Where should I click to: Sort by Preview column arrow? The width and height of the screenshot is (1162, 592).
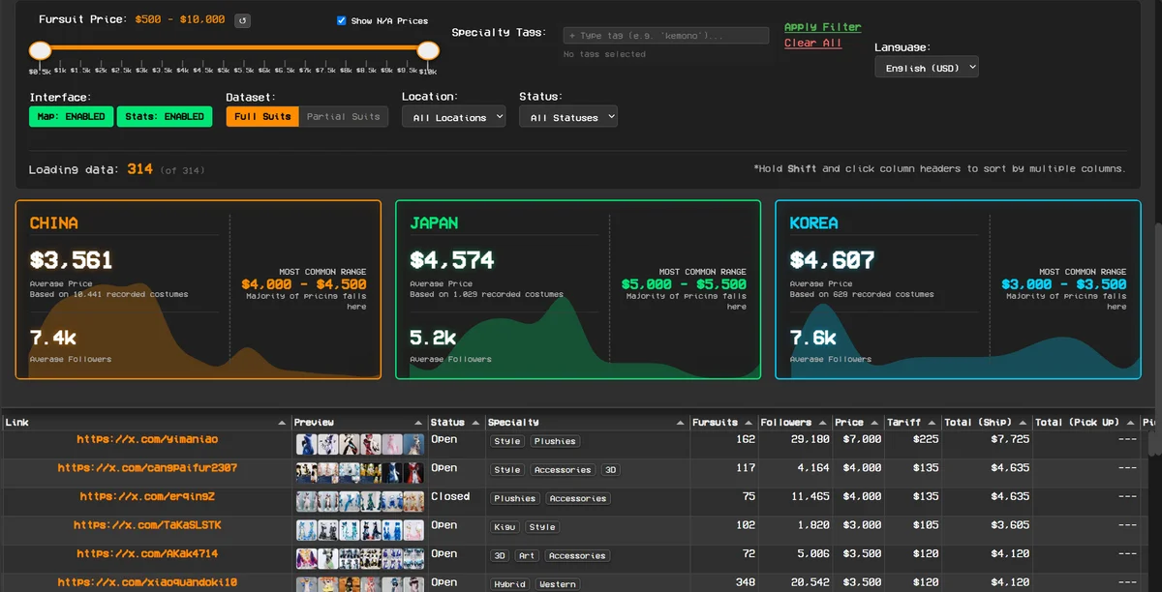(418, 423)
